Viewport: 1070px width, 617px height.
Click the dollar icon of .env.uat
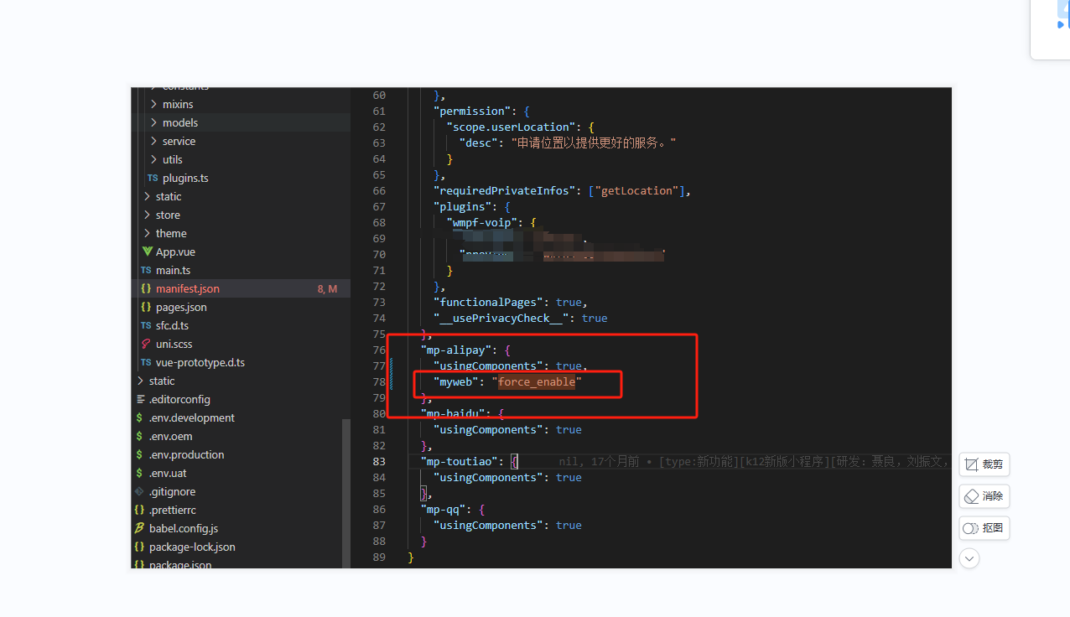pos(140,473)
